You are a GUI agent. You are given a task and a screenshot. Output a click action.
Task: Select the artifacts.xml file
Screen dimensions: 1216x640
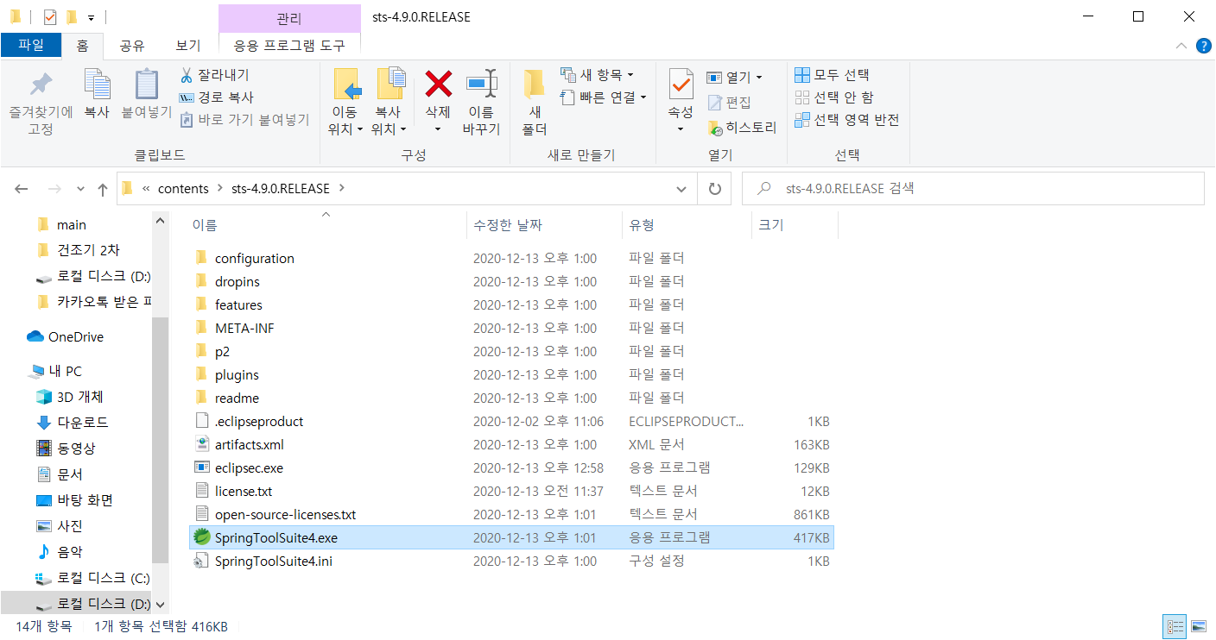pyautogui.click(x=249, y=444)
